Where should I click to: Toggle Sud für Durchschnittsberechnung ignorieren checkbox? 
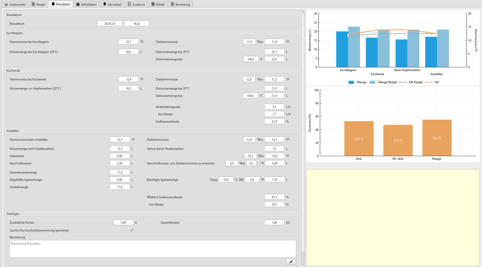132,230
